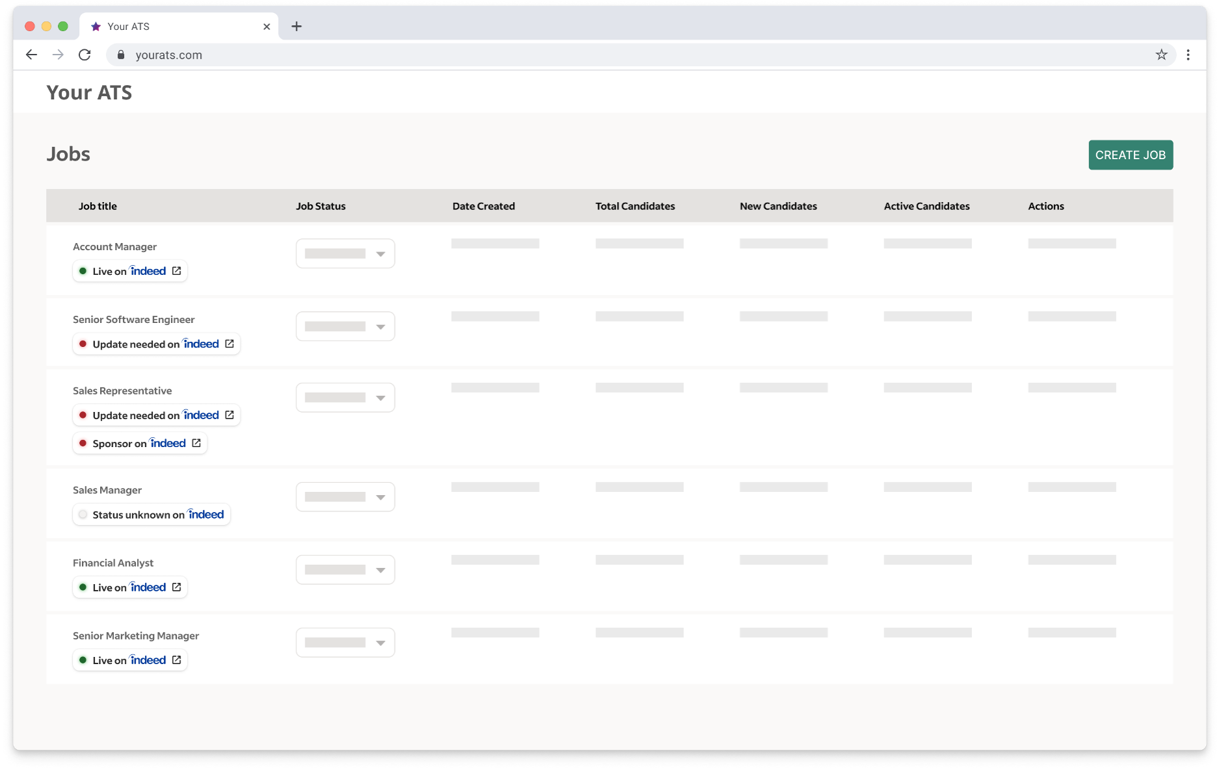
Task: Click the Senior Software Engineer job title
Action: point(134,319)
